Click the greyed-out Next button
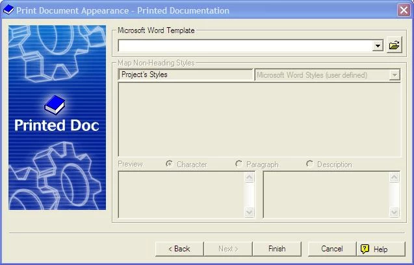414x265 pixels. pyautogui.click(x=228, y=249)
